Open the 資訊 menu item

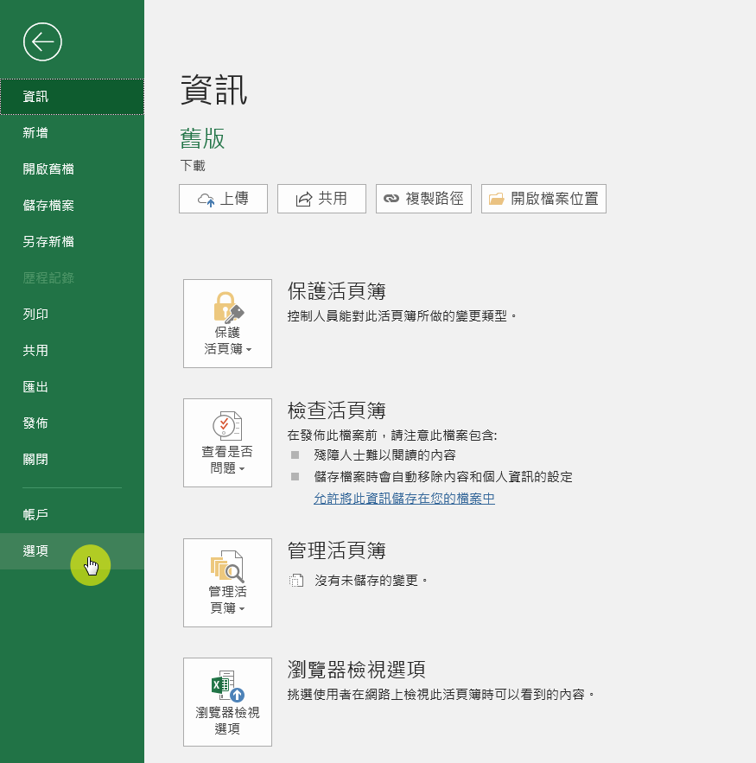72,97
